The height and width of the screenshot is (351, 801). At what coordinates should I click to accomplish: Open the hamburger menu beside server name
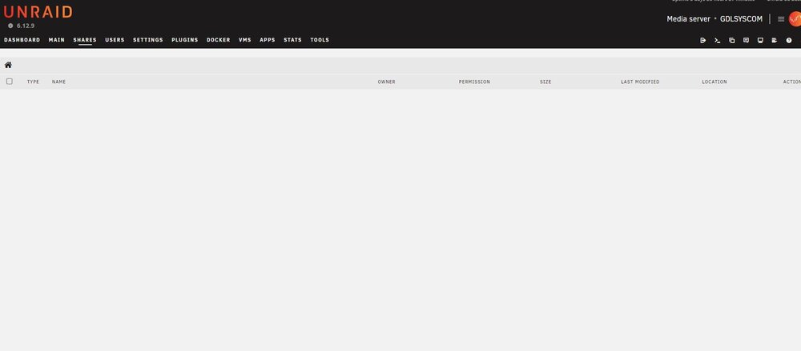pos(781,19)
